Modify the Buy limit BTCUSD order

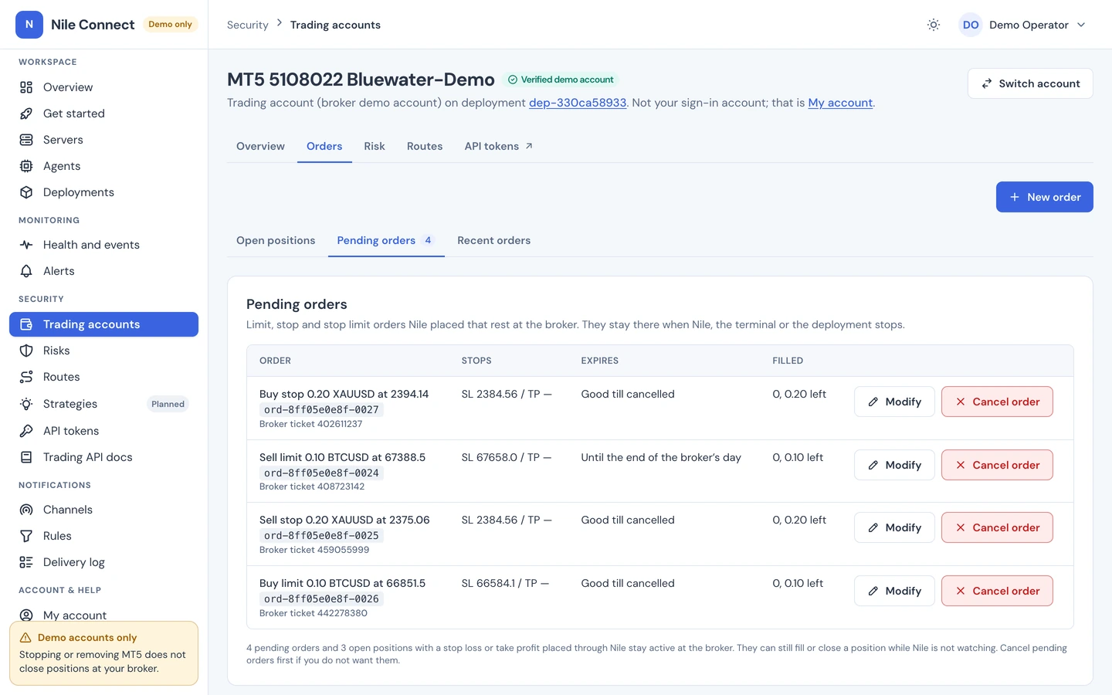pyautogui.click(x=894, y=591)
